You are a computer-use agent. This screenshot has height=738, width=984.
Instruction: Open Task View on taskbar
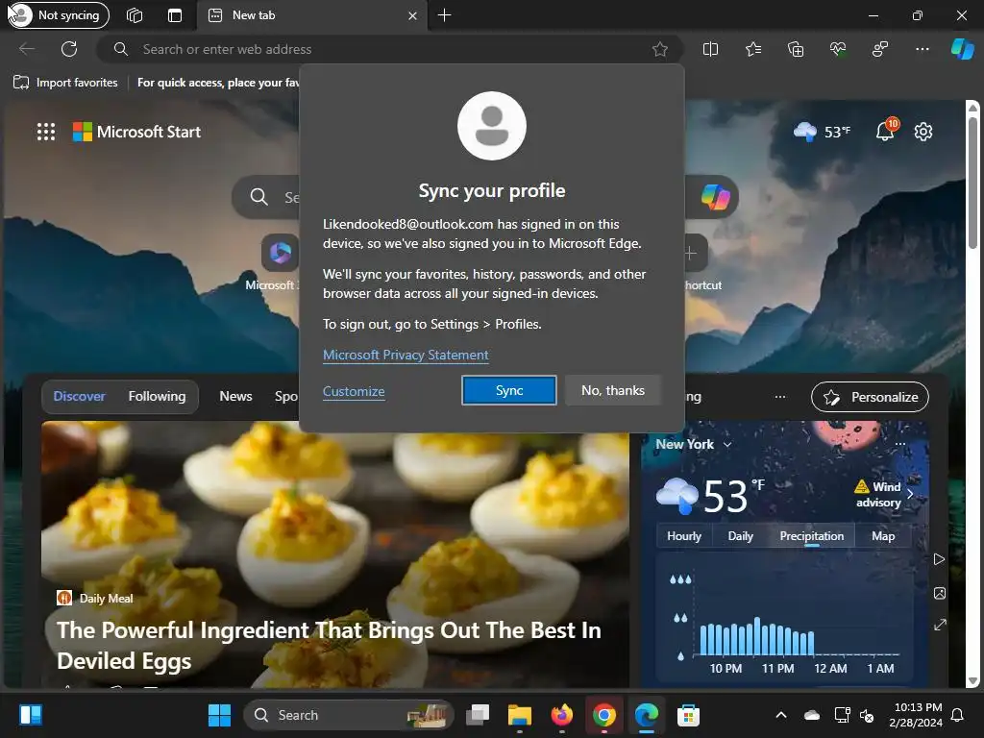pyautogui.click(x=478, y=715)
